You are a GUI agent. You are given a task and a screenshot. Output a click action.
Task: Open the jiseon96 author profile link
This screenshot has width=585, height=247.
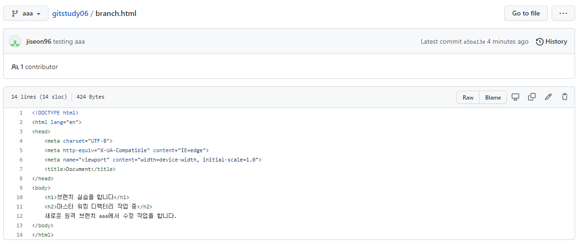tap(39, 41)
